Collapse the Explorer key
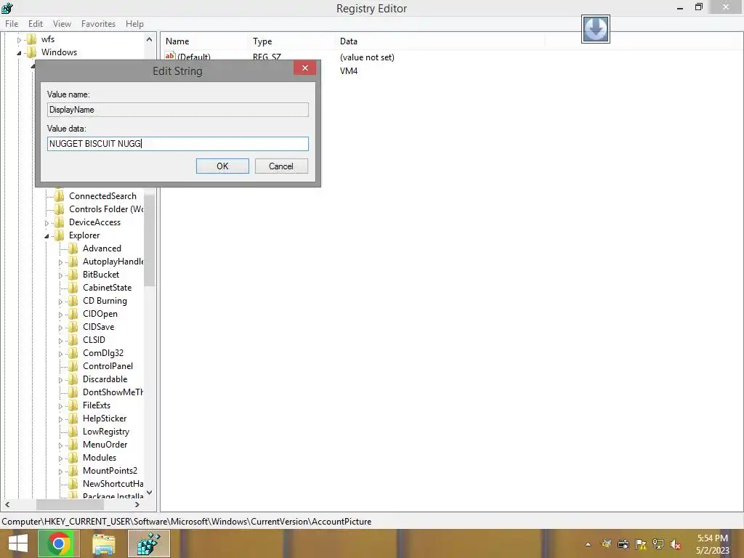The height and width of the screenshot is (558, 744). 46,236
